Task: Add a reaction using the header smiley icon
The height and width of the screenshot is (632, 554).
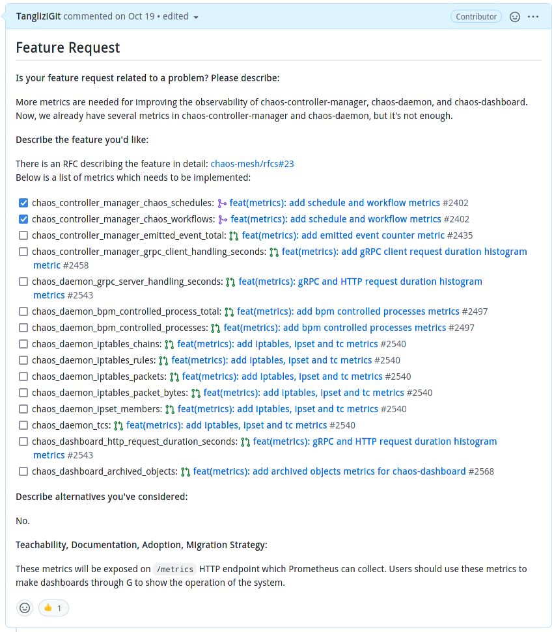Action: pos(515,17)
